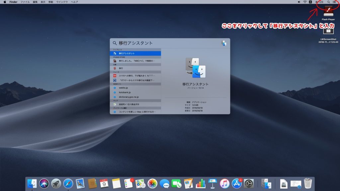Launch Siri from the Dock
The height and width of the screenshot is (191, 340).
click(44, 184)
